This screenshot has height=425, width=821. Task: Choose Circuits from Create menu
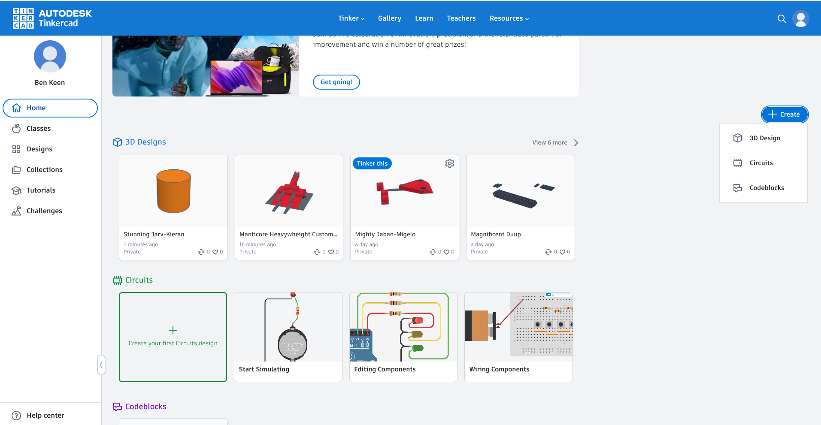click(763, 163)
